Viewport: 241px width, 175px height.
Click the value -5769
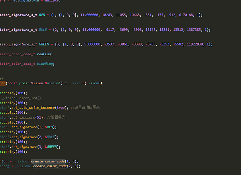pos(151,44)
